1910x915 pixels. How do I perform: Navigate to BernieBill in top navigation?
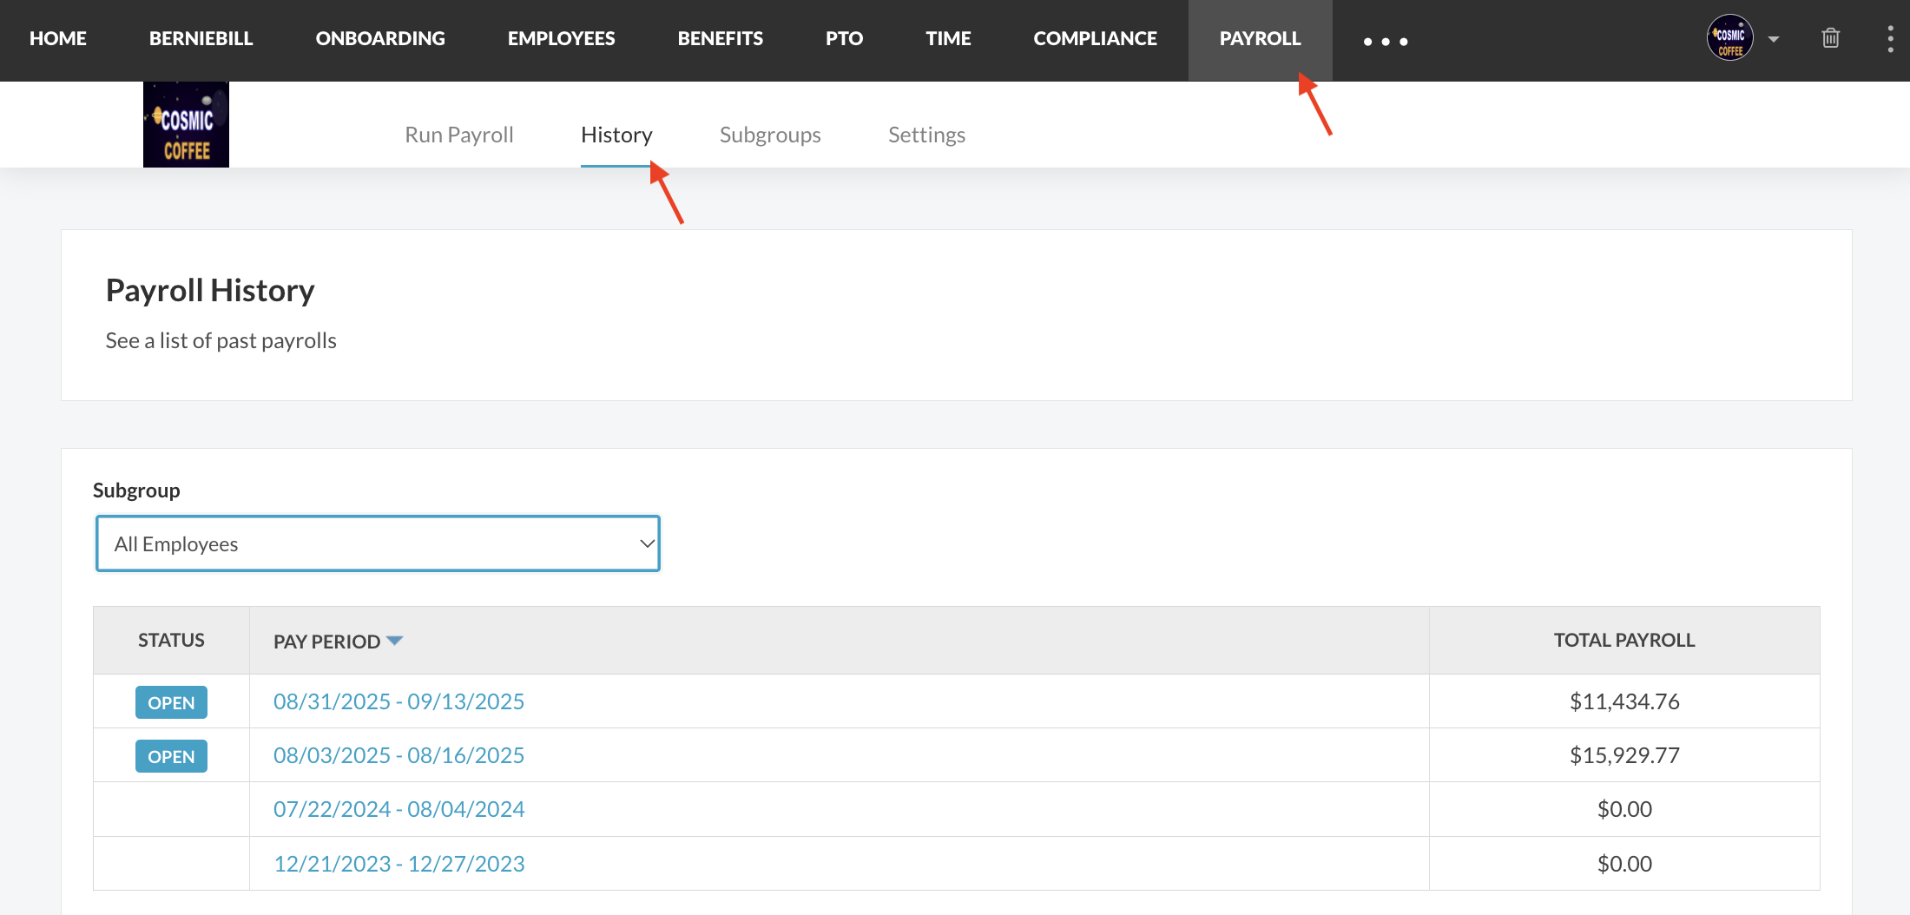click(x=201, y=38)
